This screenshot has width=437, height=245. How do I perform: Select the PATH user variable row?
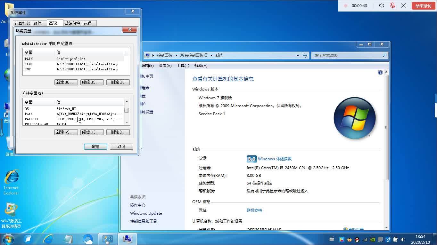pyautogui.click(x=73, y=59)
